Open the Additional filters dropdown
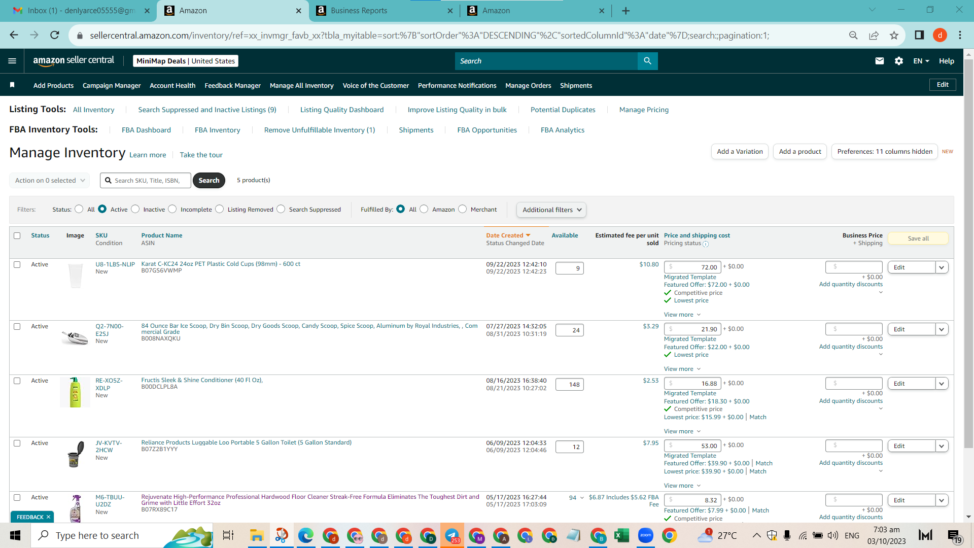The height and width of the screenshot is (548, 974). (551, 210)
